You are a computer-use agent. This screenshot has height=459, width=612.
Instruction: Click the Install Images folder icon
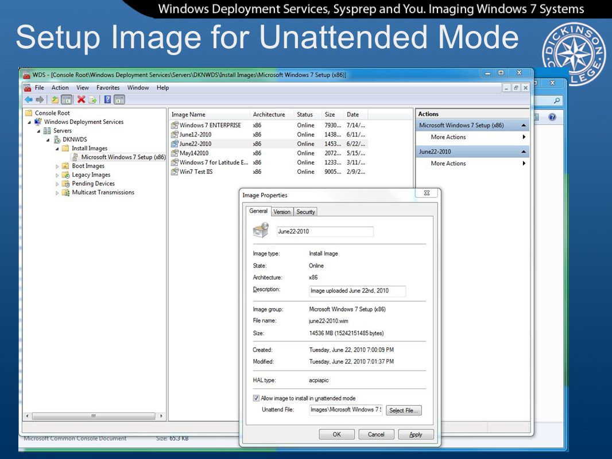coord(65,148)
